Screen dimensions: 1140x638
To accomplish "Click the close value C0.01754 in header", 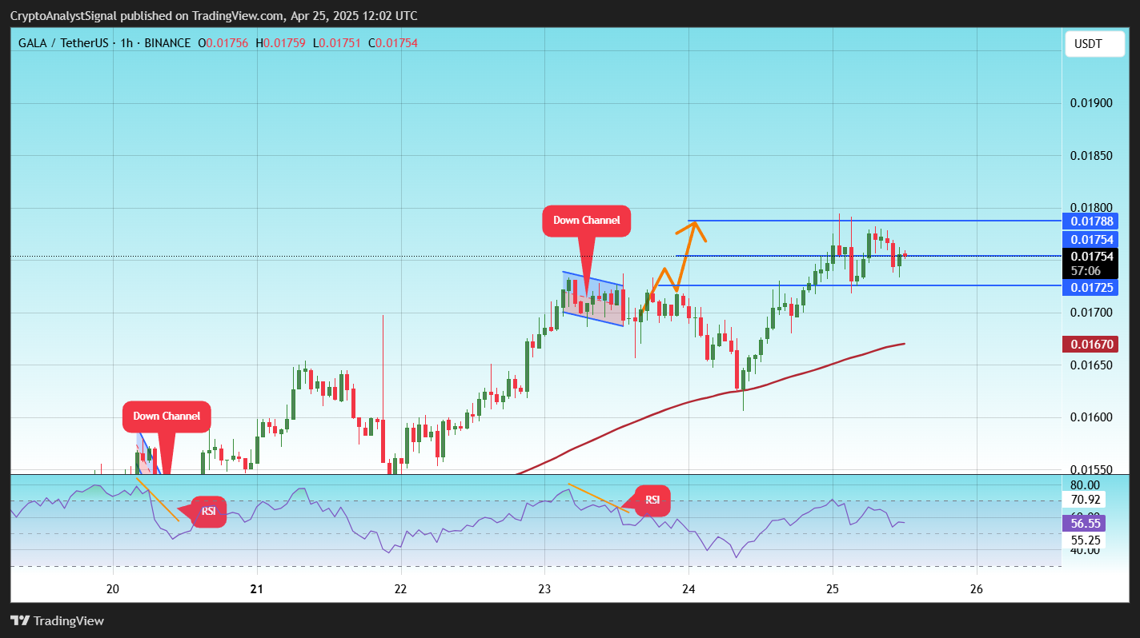I will tap(393, 43).
